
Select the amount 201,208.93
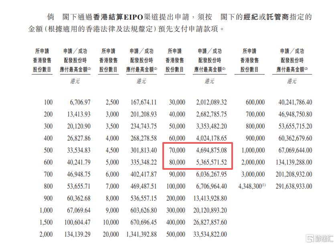tap(144, 114)
